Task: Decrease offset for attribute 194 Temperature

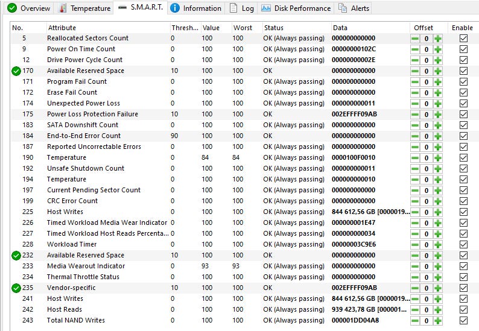Action: (415, 180)
